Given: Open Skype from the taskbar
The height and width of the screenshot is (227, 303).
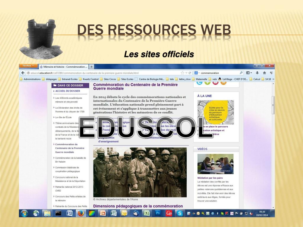Looking at the screenshot, I should tap(180, 213).
